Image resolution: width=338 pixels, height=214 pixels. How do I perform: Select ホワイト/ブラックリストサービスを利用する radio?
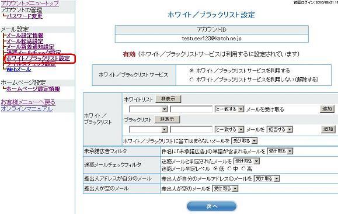point(191,71)
